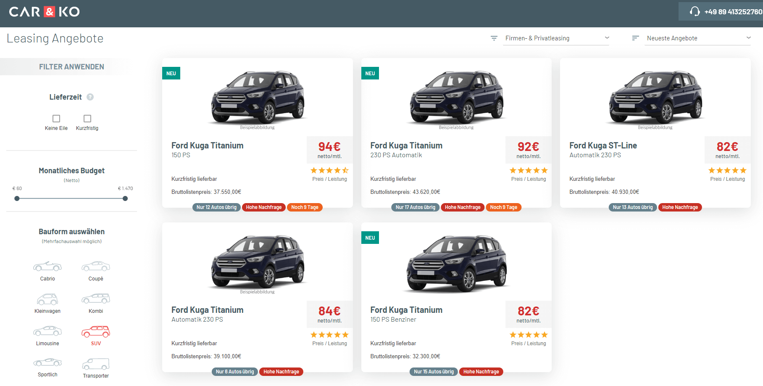Open the Ford Kuga Titanium 230 PS Automatik title
763x386 pixels.
pyautogui.click(x=406, y=145)
